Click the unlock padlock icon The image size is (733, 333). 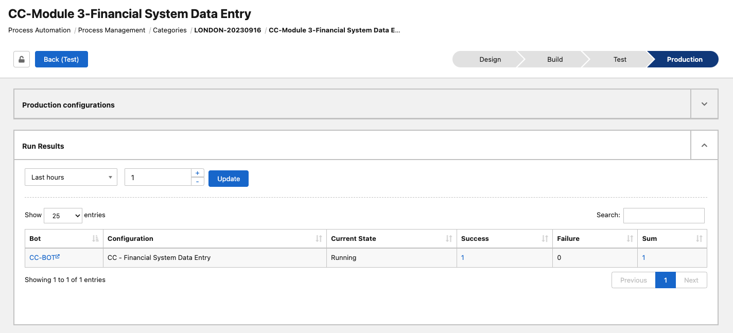pyautogui.click(x=22, y=59)
